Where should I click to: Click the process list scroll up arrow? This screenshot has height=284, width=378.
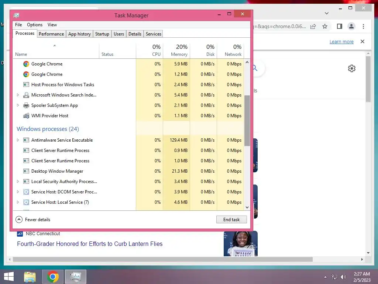(x=247, y=62)
